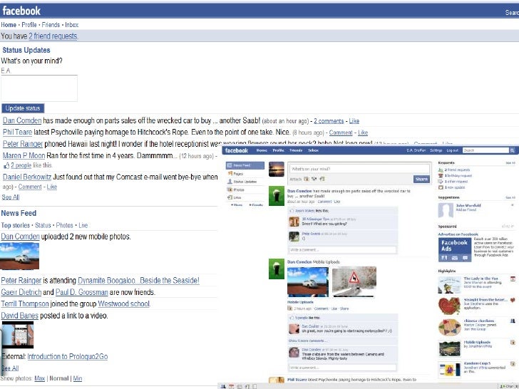Viewport: 519px width, 389px height.
Task: Open Inbox in the large header navigation
Action: 71,25
